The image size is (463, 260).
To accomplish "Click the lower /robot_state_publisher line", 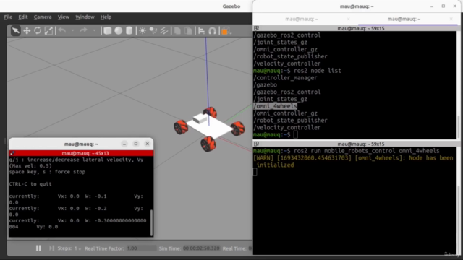I will point(290,121).
